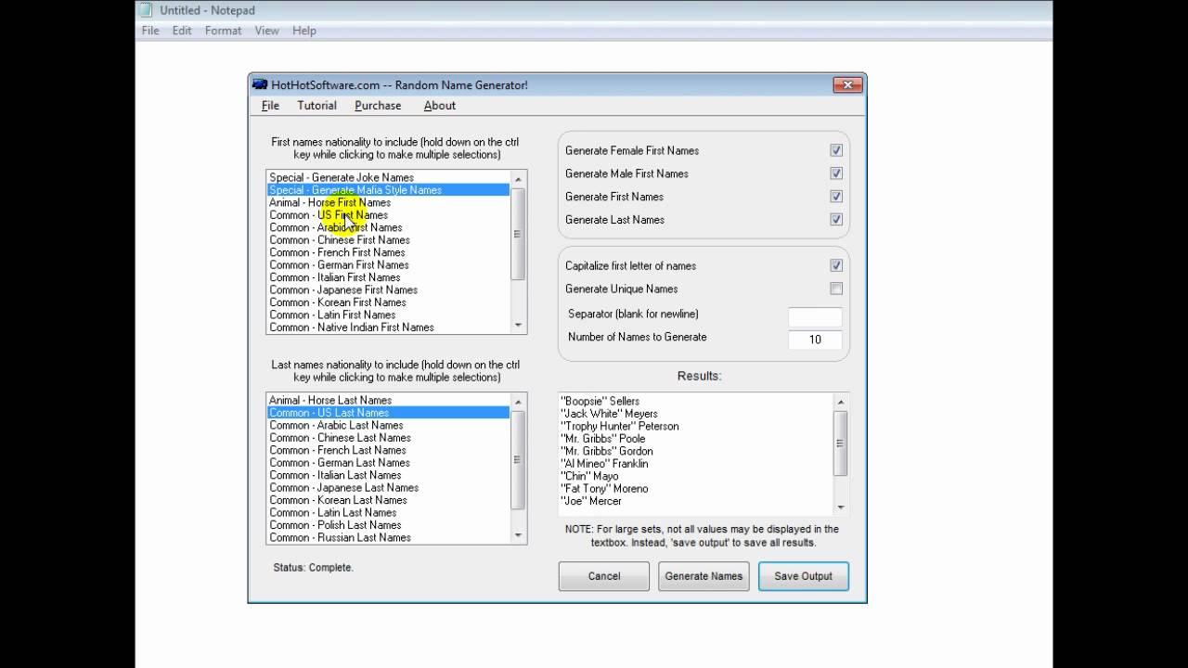Toggle Generate Female First Names checkbox
Viewport: 1188px width, 668px height.
[x=836, y=150]
